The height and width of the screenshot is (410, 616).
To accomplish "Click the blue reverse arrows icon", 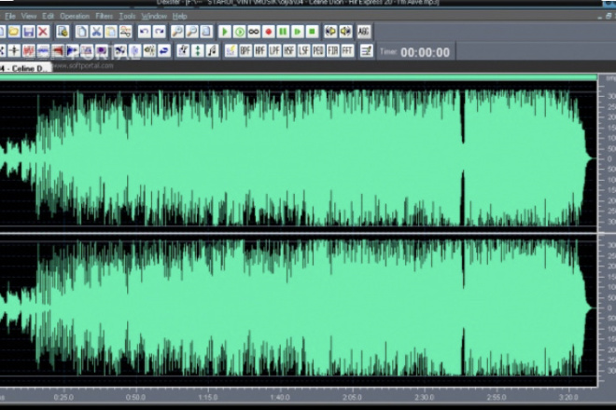I will (x=164, y=50).
